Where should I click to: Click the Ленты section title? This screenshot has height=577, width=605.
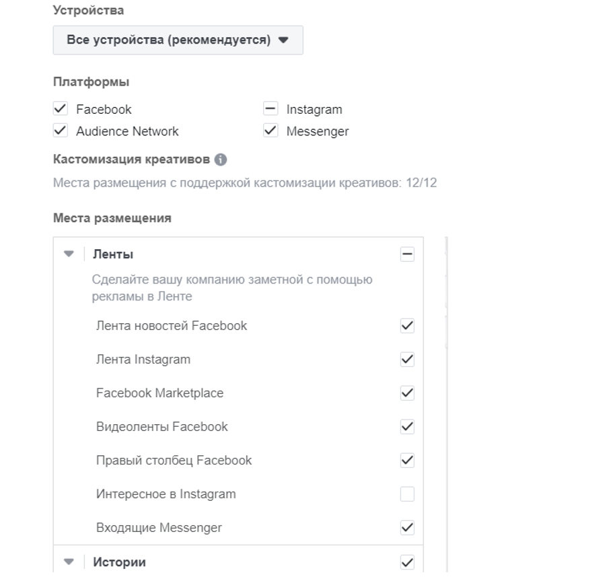pyautogui.click(x=113, y=254)
